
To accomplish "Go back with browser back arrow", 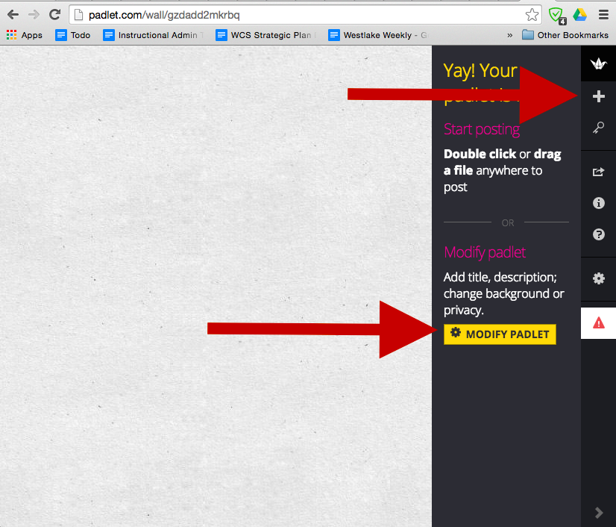I will [13, 15].
